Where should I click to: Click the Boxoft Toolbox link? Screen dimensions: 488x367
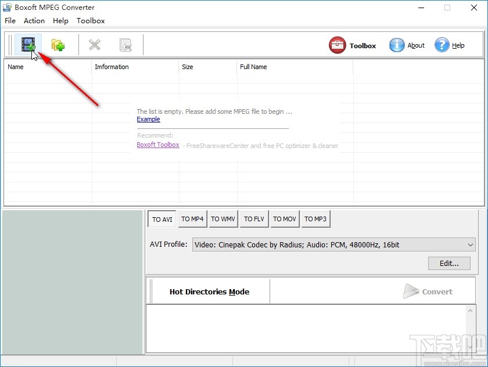click(x=158, y=145)
